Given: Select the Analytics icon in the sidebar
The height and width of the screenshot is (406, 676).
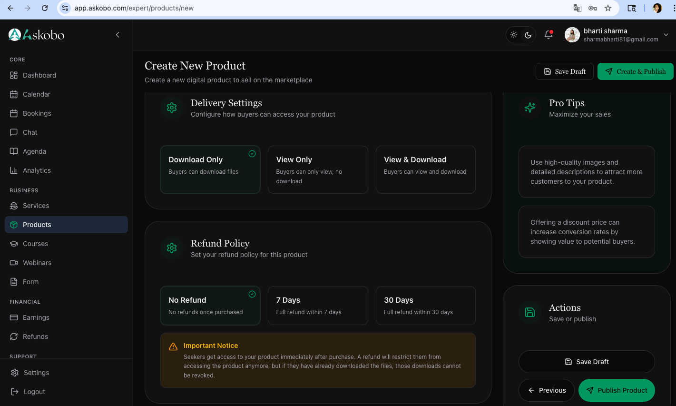Looking at the screenshot, I should point(14,170).
